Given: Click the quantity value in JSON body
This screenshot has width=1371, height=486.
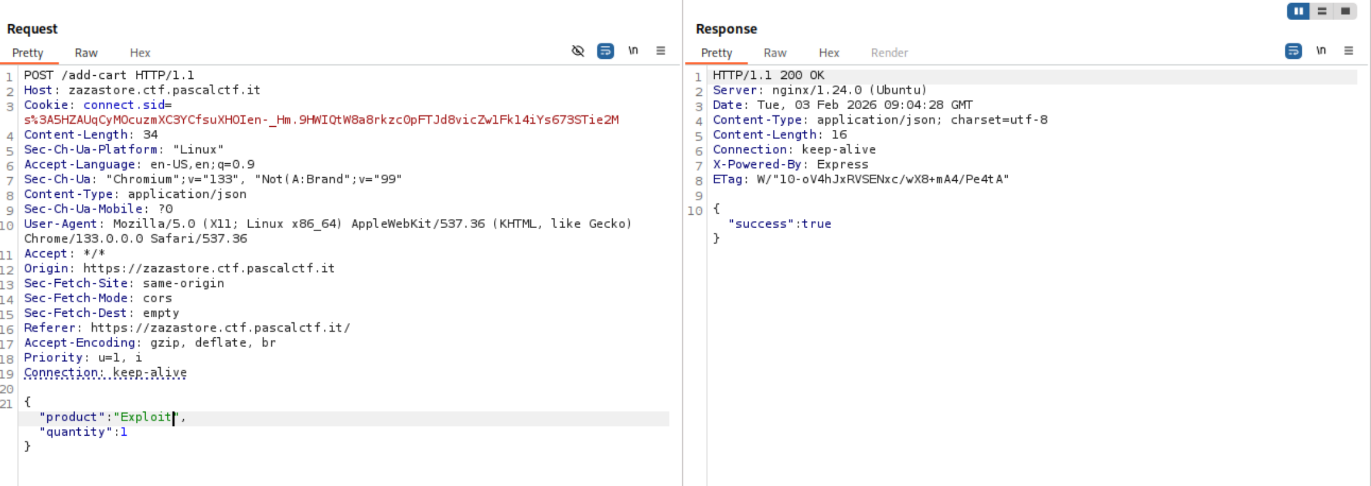Looking at the screenshot, I should (124, 432).
